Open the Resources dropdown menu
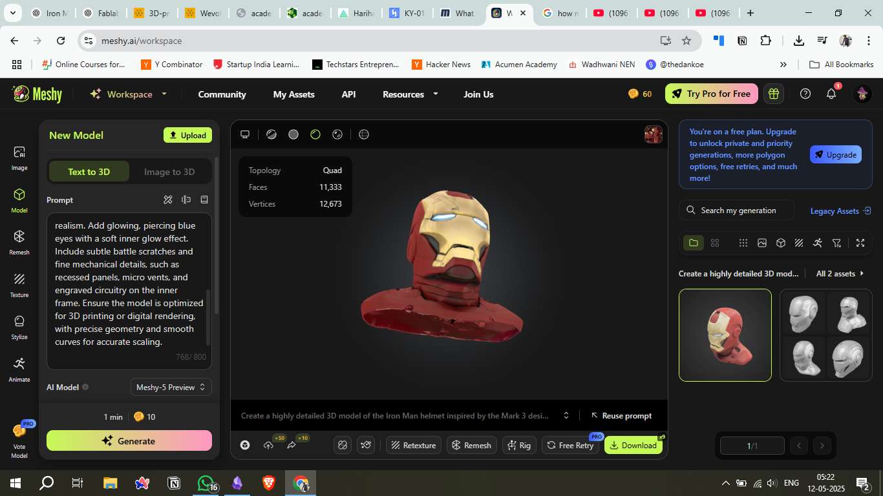This screenshot has width=883, height=496. 410,94
